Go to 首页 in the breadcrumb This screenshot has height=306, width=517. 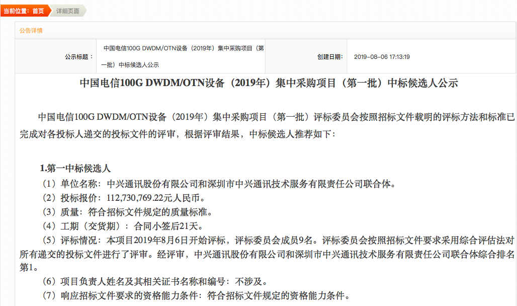[38, 11]
